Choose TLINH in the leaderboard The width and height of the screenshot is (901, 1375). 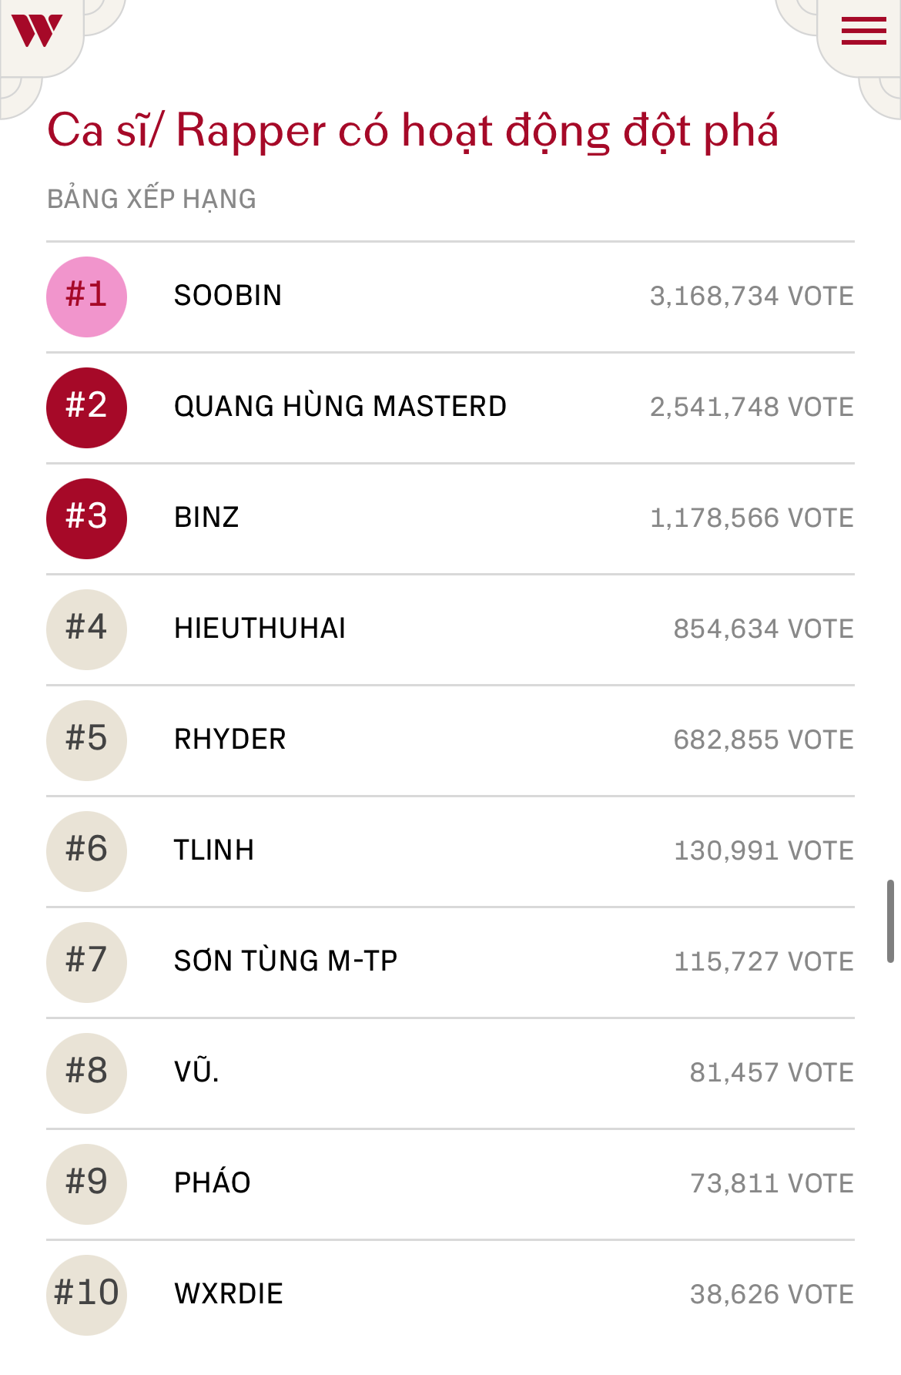pos(214,850)
